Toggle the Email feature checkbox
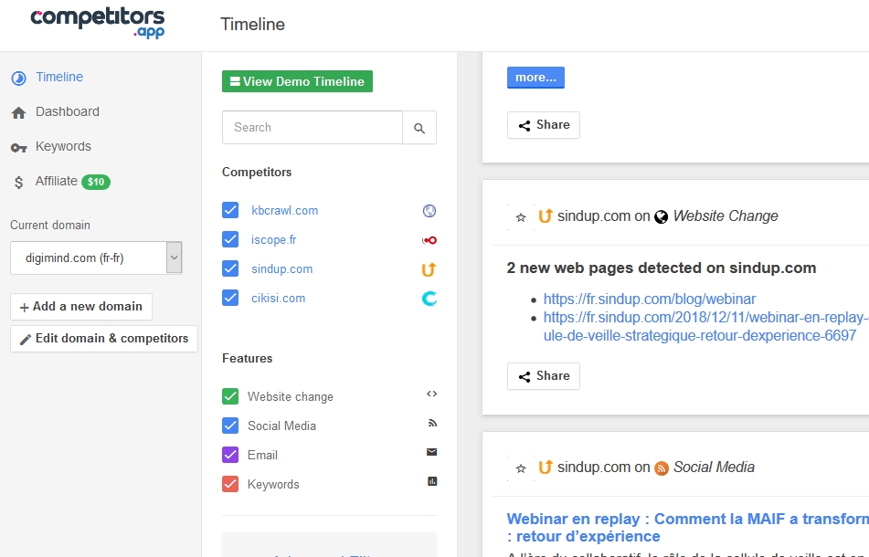This screenshot has width=869, height=557. (230, 455)
